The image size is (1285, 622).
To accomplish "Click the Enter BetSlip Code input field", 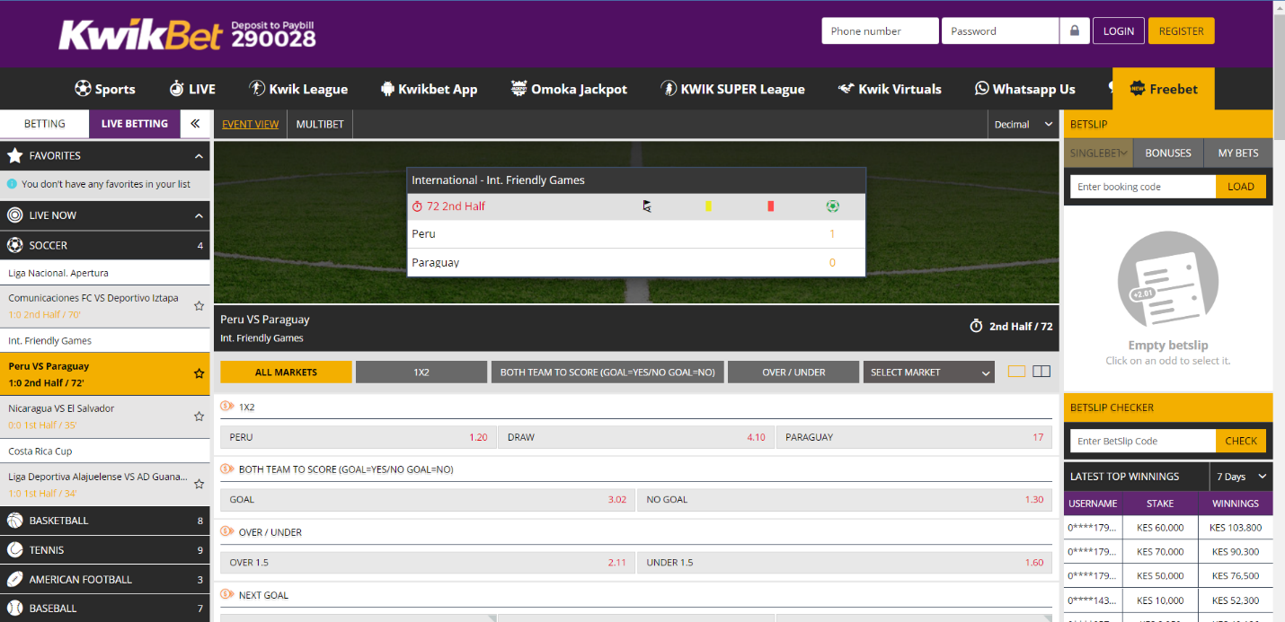I will (1142, 441).
